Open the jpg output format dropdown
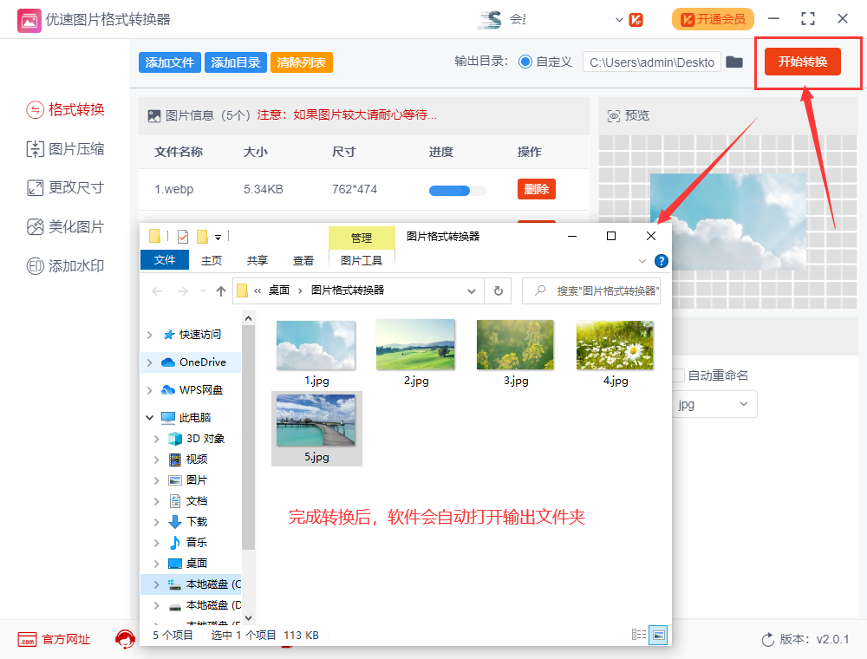This screenshot has width=867, height=659. coord(714,404)
